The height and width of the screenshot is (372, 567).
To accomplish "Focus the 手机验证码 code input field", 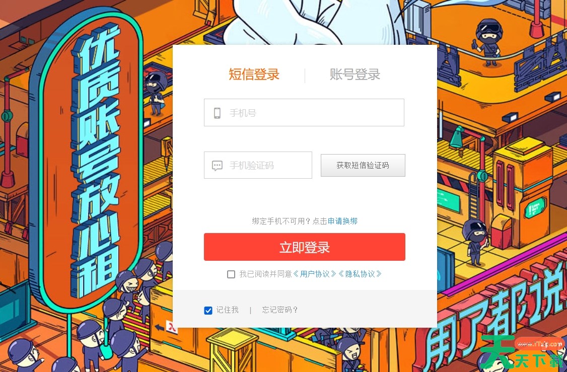I will pos(258,165).
